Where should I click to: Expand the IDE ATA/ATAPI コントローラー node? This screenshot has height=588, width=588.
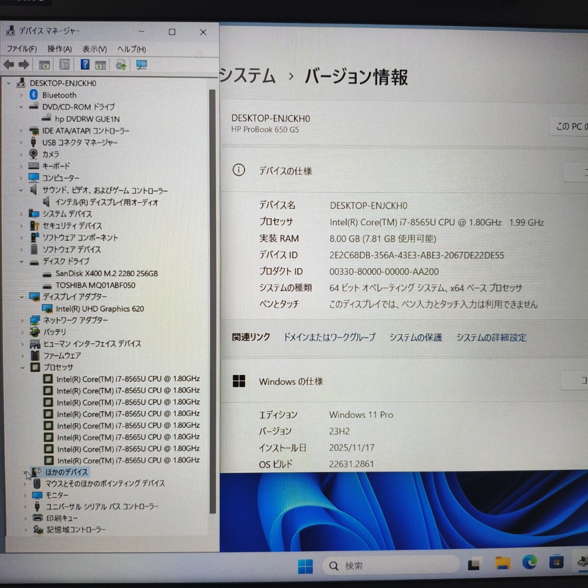tap(21, 130)
